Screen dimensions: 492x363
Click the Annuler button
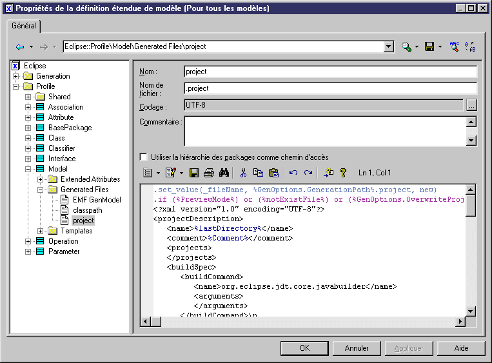[x=357, y=348]
